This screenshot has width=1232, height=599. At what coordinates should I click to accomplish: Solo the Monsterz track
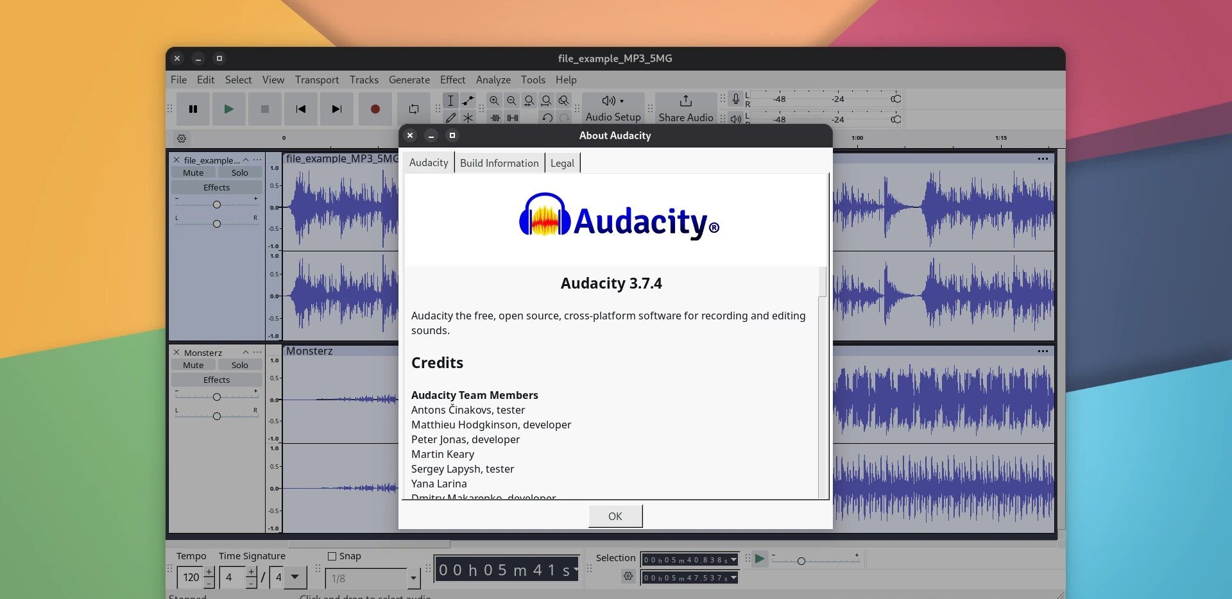tap(239, 365)
